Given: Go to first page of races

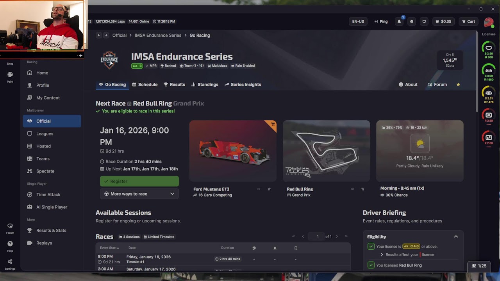Looking at the screenshot, I should coord(293,237).
